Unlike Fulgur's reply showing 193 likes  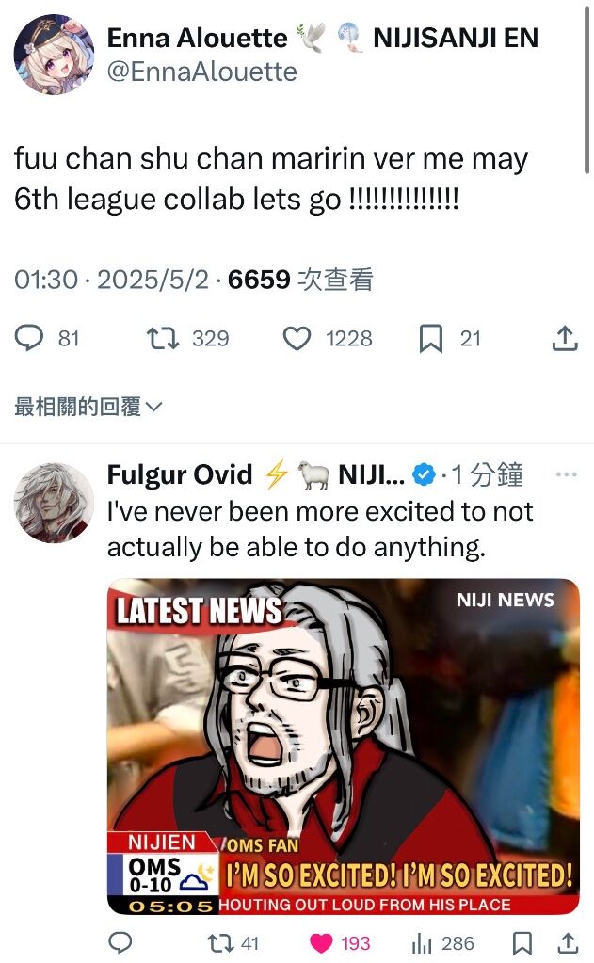click(x=321, y=942)
